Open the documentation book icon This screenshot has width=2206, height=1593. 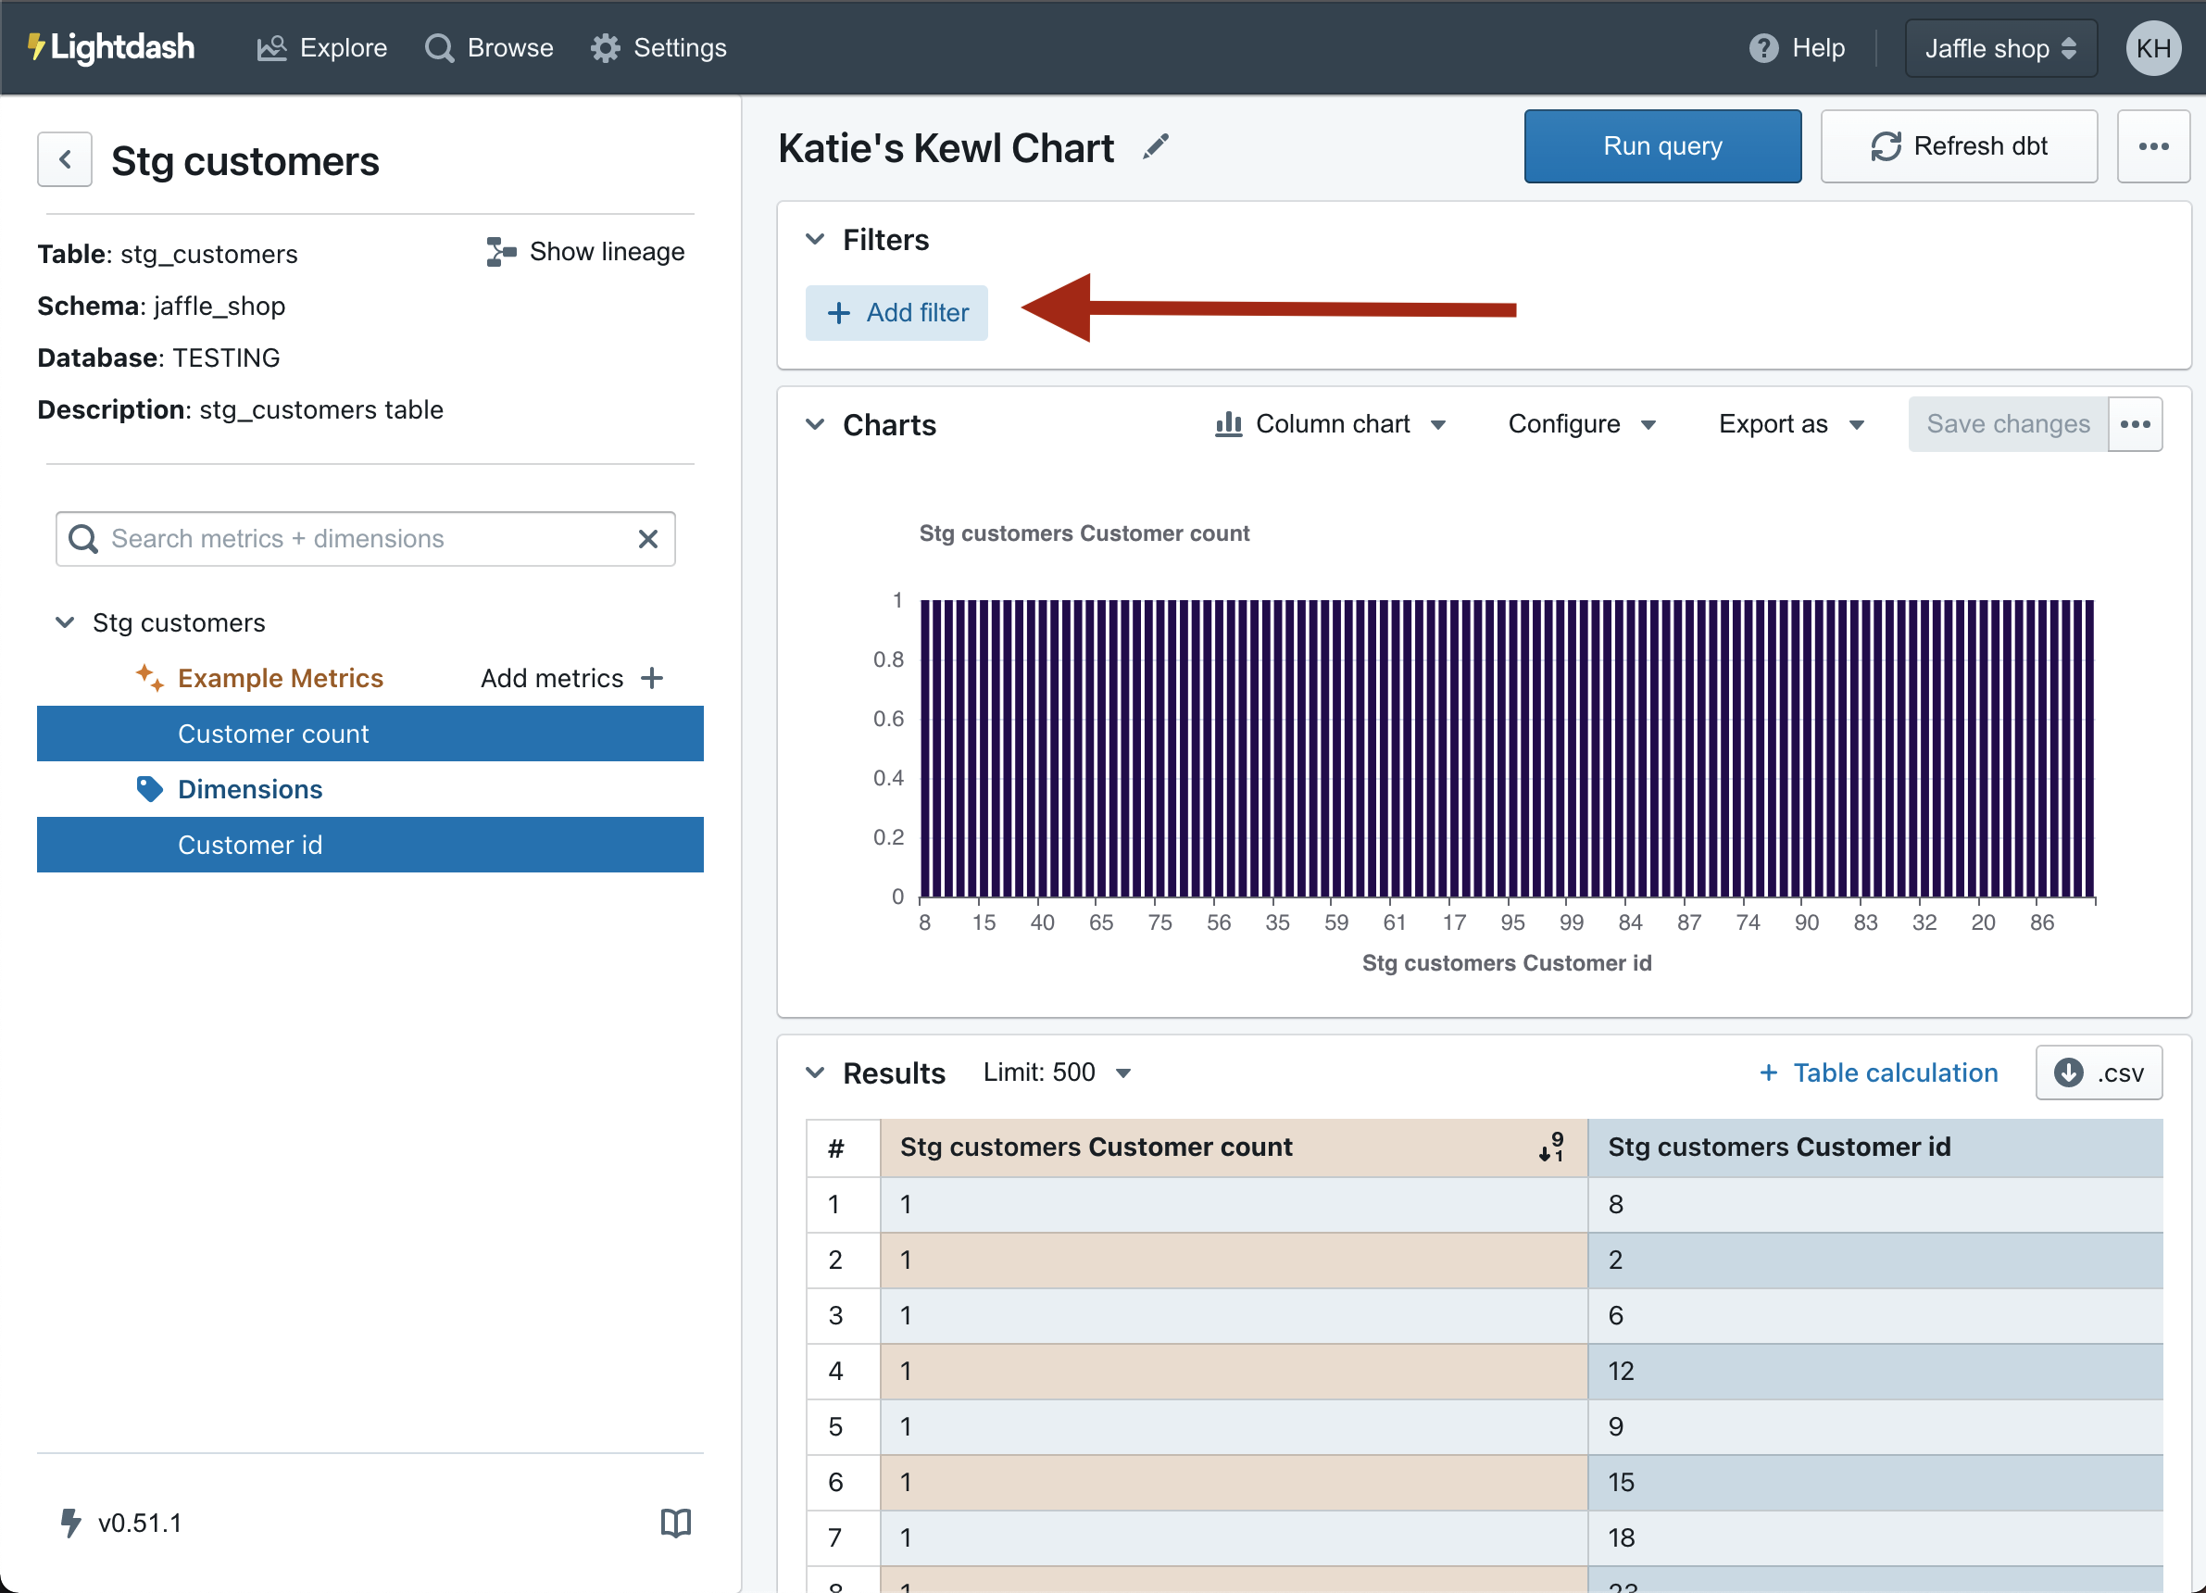(675, 1522)
